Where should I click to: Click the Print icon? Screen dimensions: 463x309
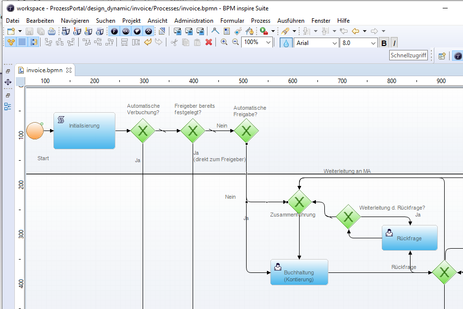tap(51, 31)
